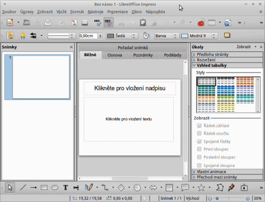Enable the První sloupec checkbox

tap(199, 149)
